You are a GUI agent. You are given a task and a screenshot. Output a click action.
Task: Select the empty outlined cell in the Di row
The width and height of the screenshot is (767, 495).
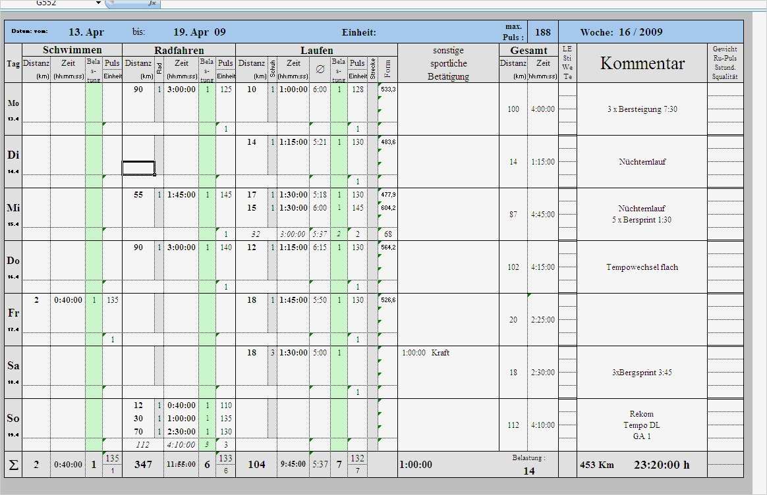coord(138,169)
